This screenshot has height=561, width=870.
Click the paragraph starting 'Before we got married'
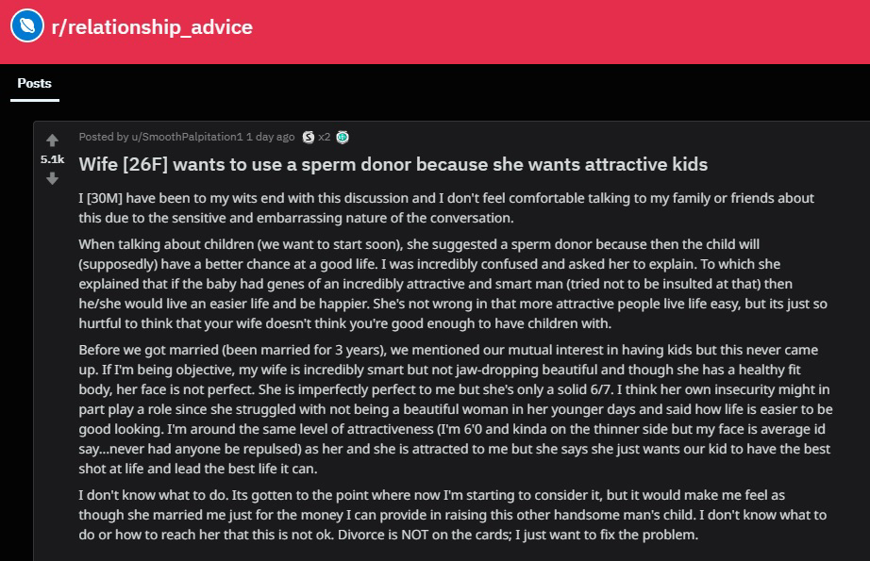456,409
